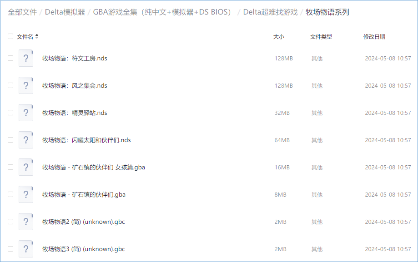Check the box for 牧场物语：符文工房.nds
This screenshot has width=418, height=262.
click(x=10, y=58)
